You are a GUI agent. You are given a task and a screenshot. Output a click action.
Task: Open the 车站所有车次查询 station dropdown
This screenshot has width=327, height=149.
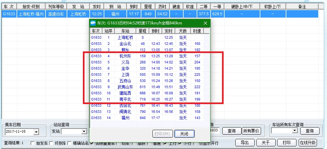coord(295,130)
